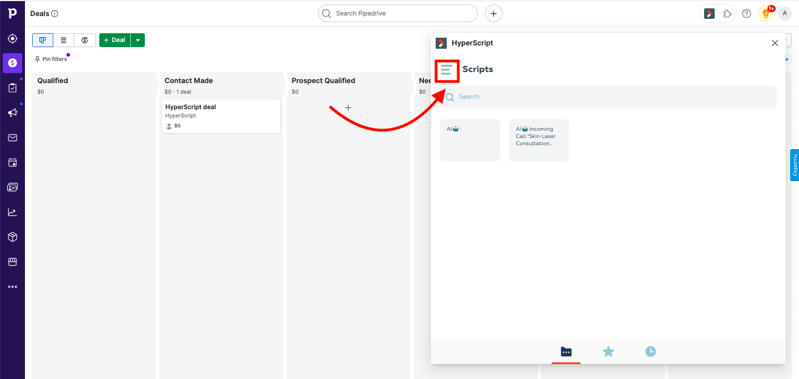This screenshot has width=799, height=379.
Task: Click the info icon next to Deals title
Action: point(55,13)
